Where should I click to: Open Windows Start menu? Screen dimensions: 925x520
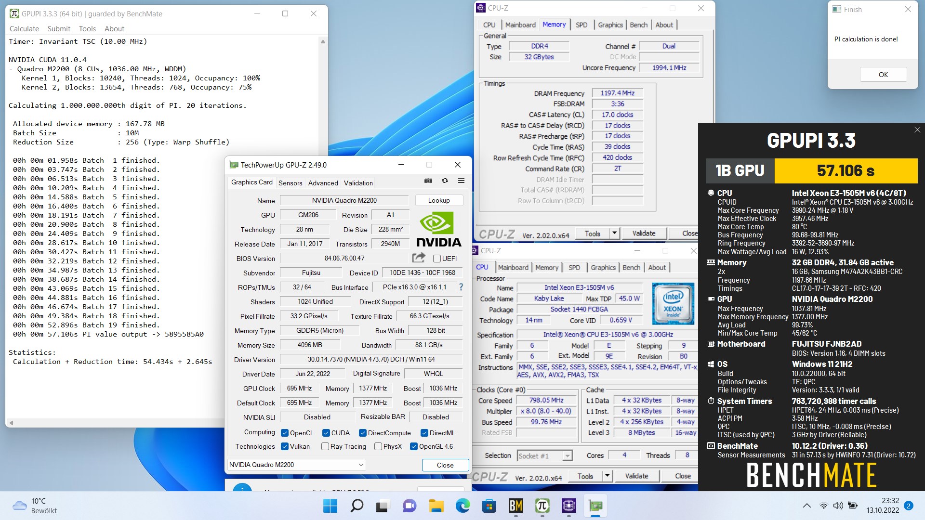(x=330, y=506)
